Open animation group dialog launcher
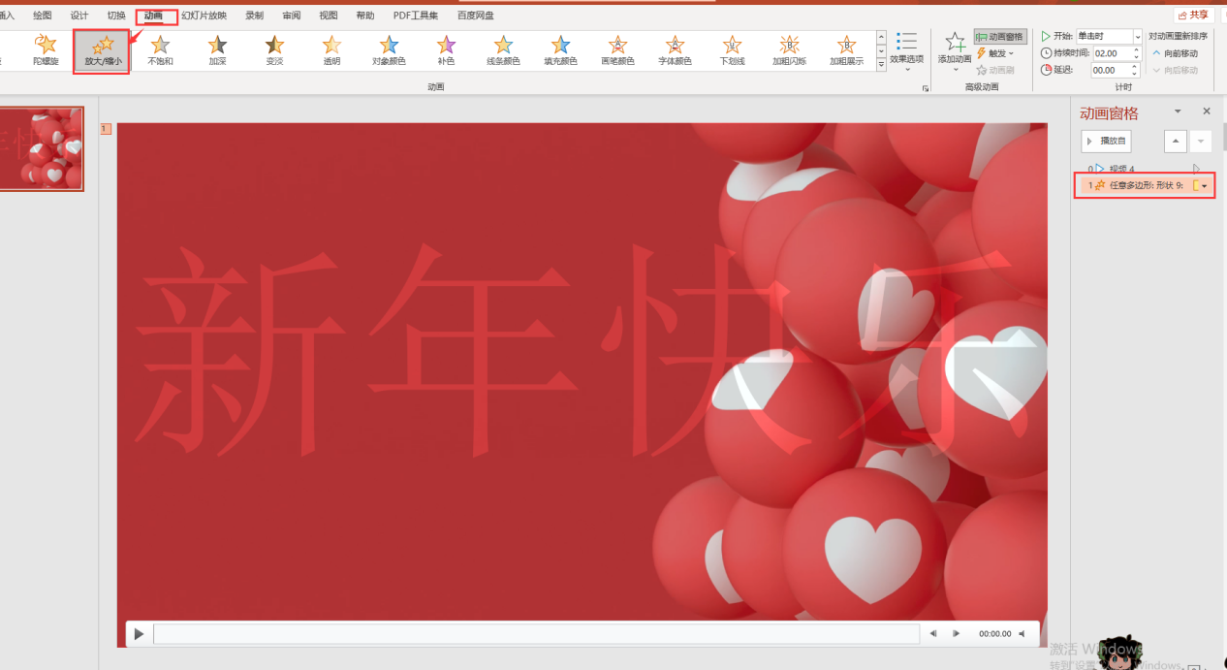 926,88
